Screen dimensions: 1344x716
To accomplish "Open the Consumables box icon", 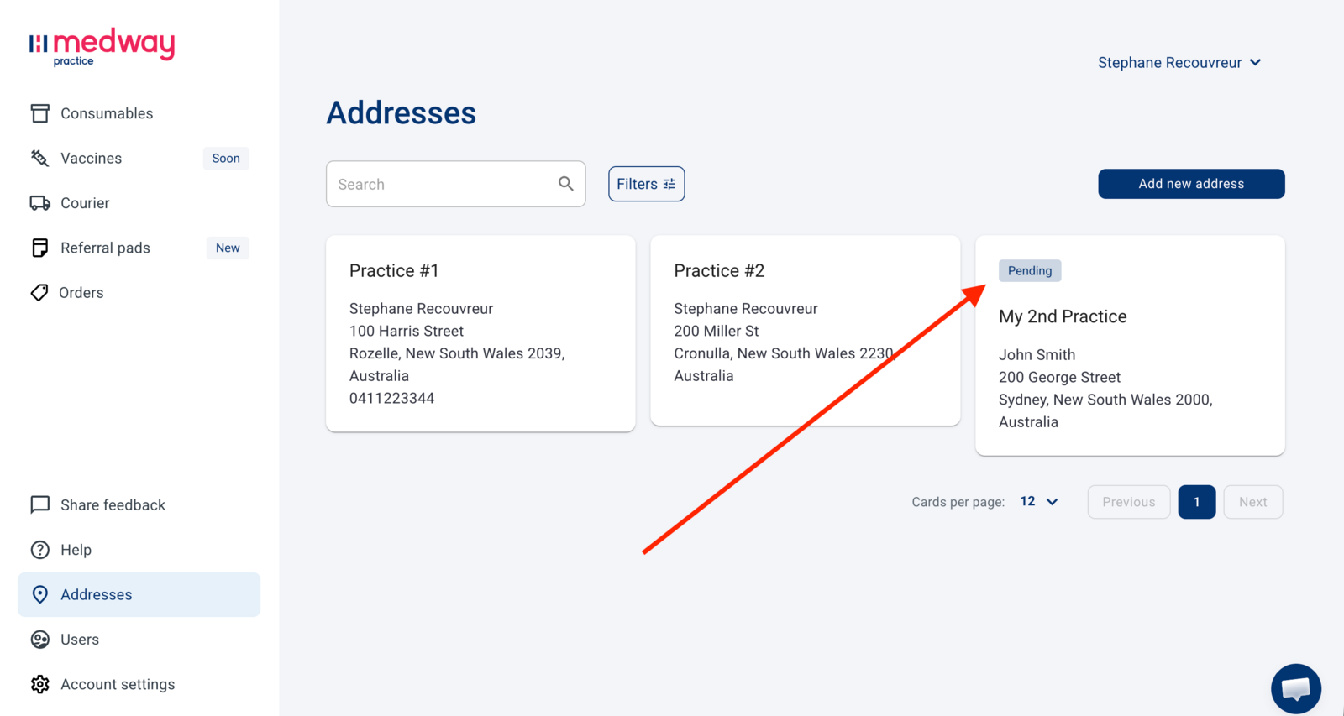I will coord(39,113).
